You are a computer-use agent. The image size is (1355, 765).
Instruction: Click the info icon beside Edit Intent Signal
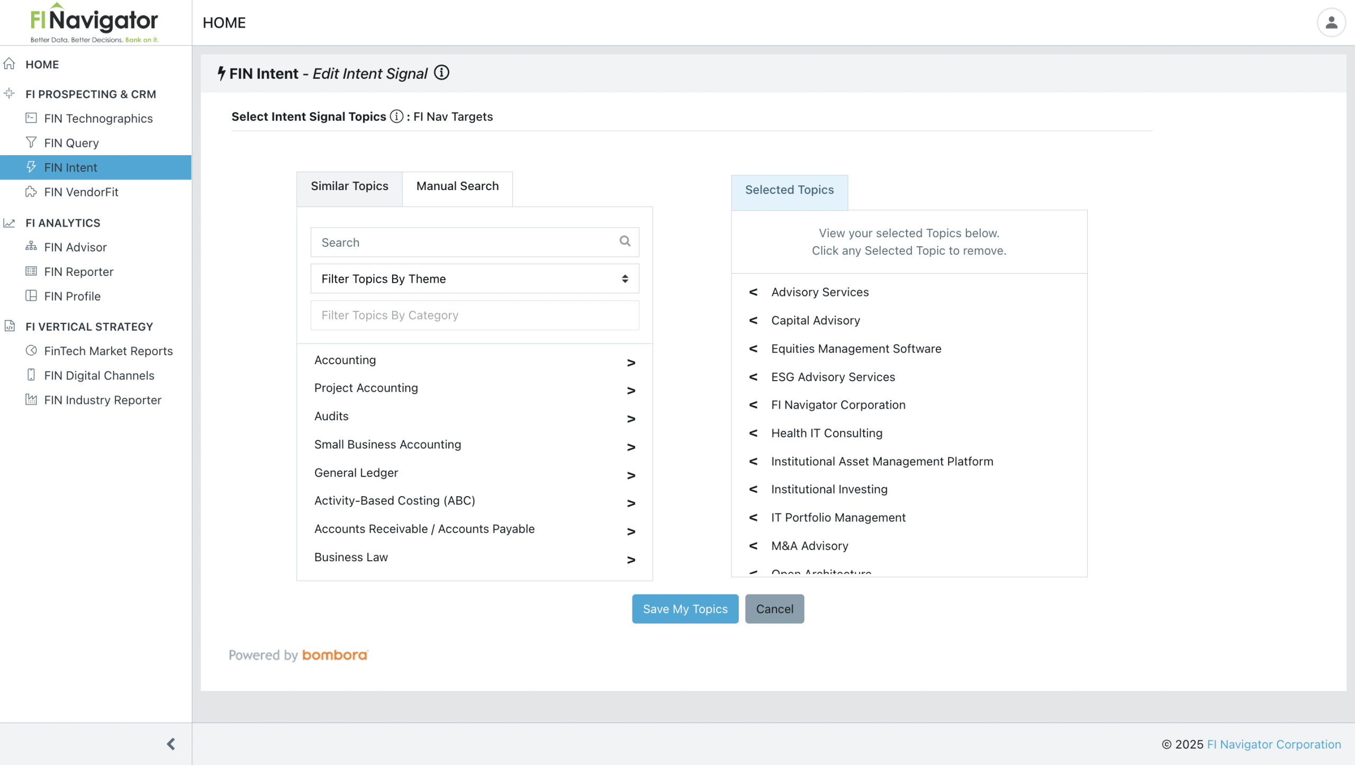[x=441, y=73]
